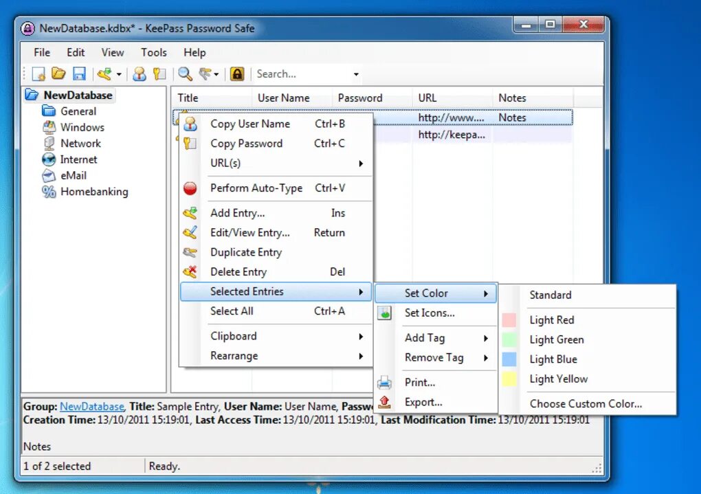Click the Copy Password toolbar icon

[x=159, y=74]
